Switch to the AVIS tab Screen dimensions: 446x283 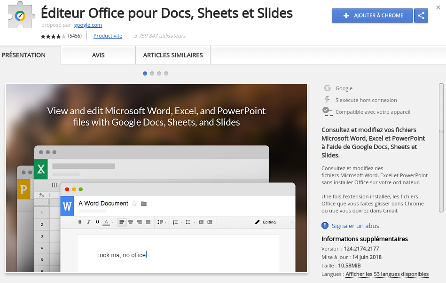pos(97,55)
